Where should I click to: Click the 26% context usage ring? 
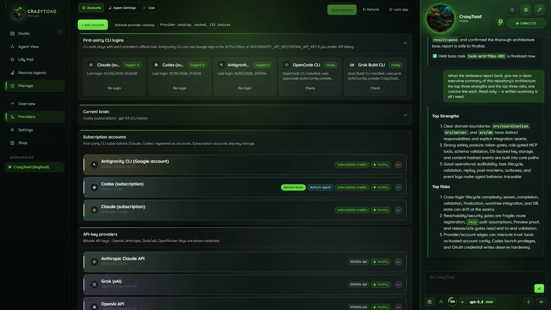click(453, 302)
